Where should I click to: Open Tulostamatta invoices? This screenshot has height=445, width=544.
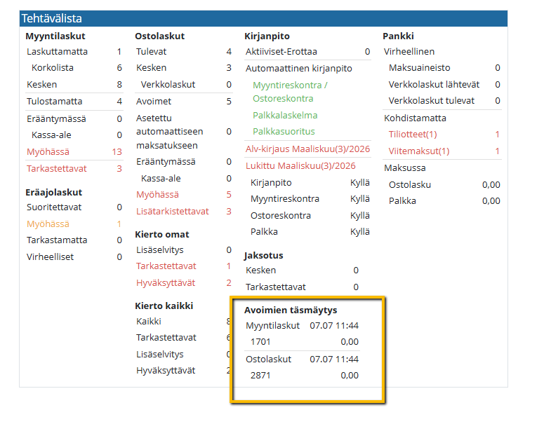(x=55, y=102)
